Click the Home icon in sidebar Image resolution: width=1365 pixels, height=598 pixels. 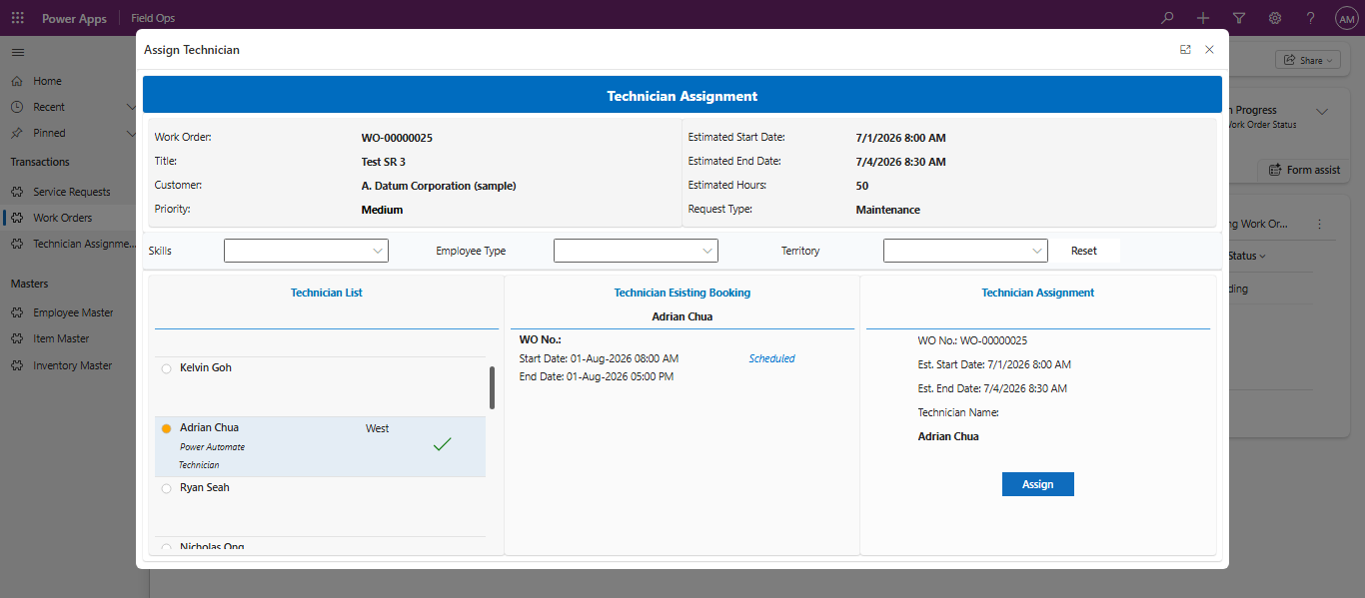click(x=17, y=81)
